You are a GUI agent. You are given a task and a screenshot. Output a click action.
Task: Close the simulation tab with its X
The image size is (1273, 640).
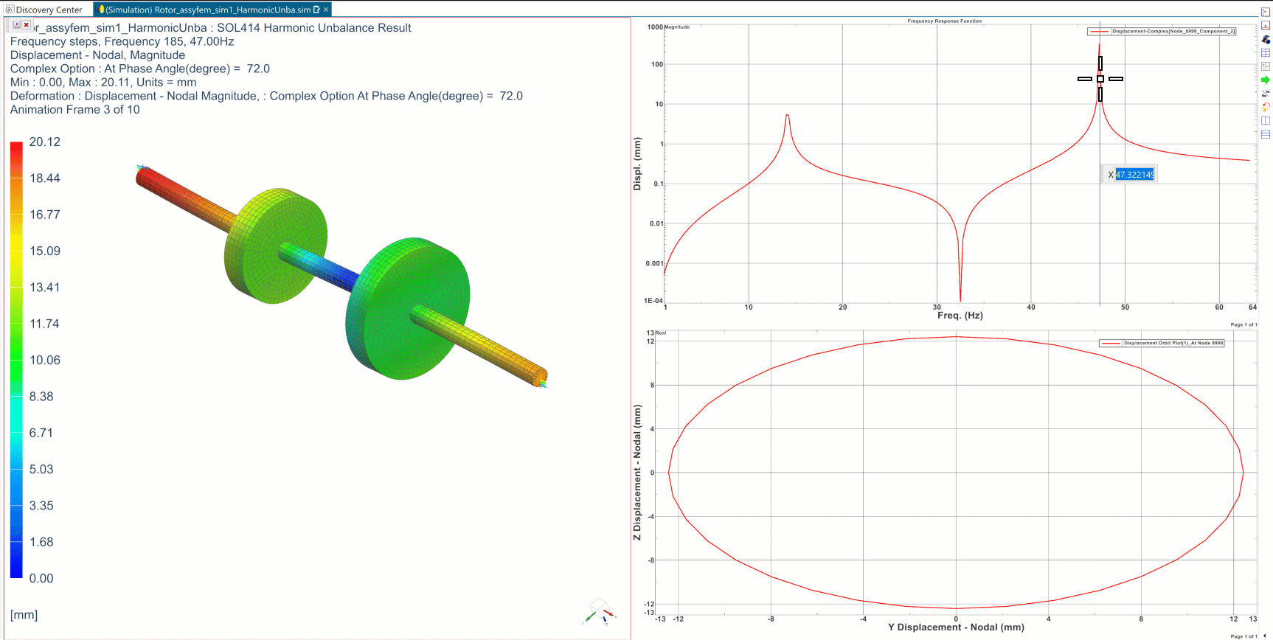(326, 10)
